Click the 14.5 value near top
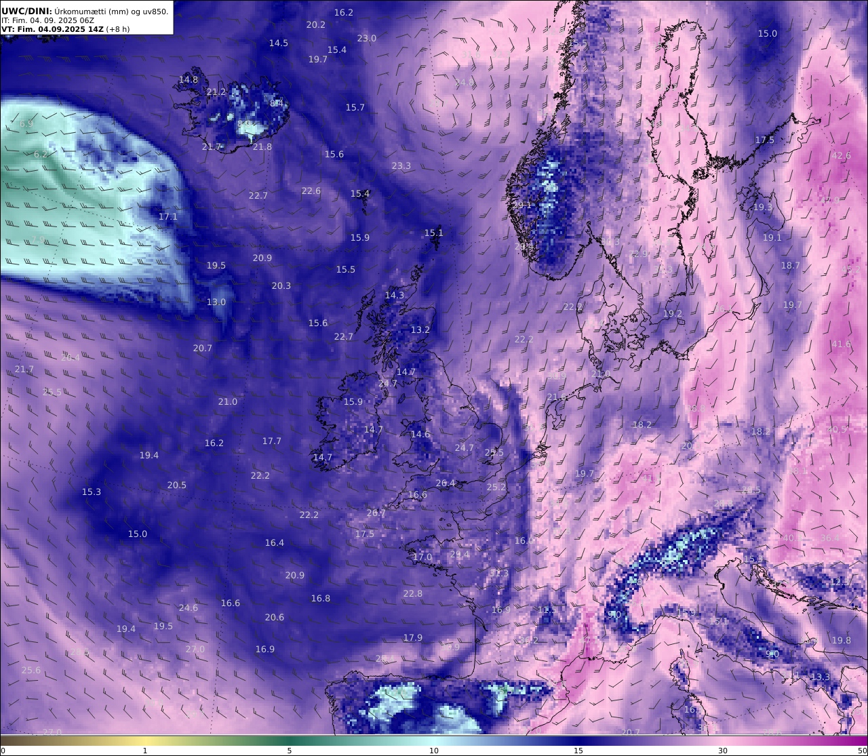Viewport: 868px width, 756px height. coord(279,43)
